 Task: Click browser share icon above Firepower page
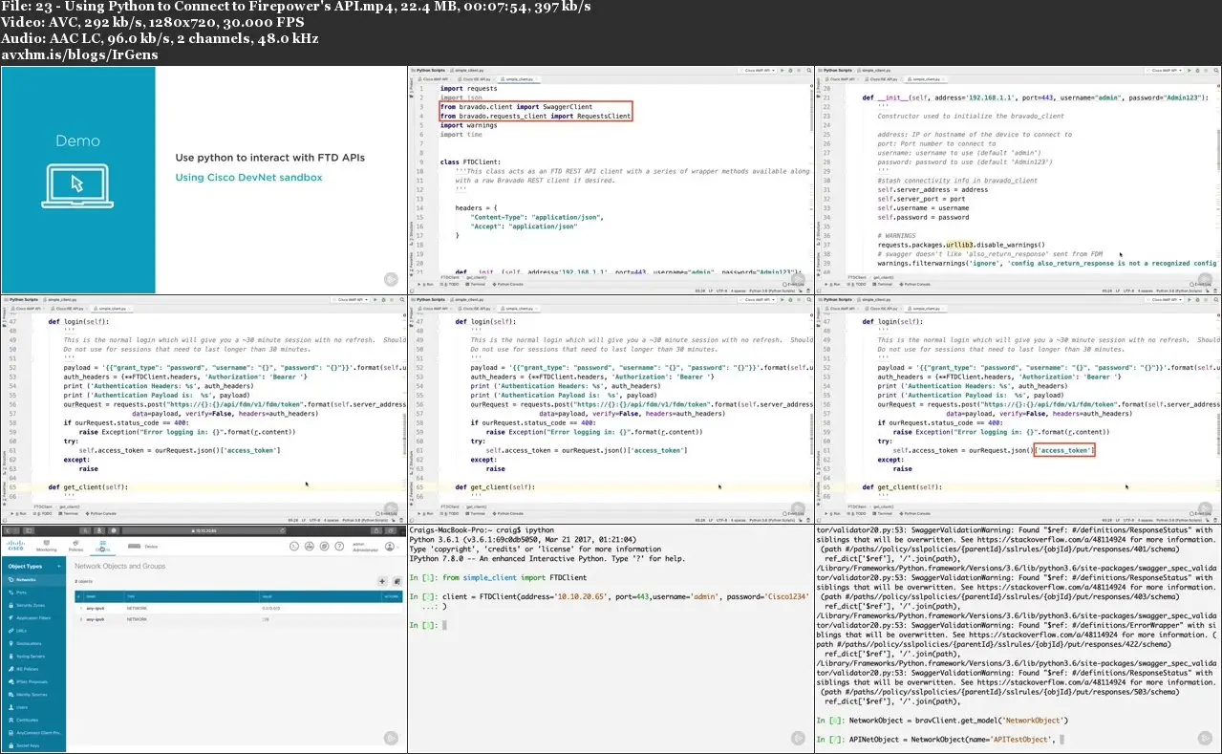[376, 530]
